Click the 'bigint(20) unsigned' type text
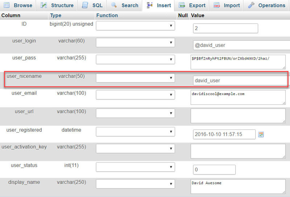This screenshot has height=197, width=290. [x=71, y=24]
